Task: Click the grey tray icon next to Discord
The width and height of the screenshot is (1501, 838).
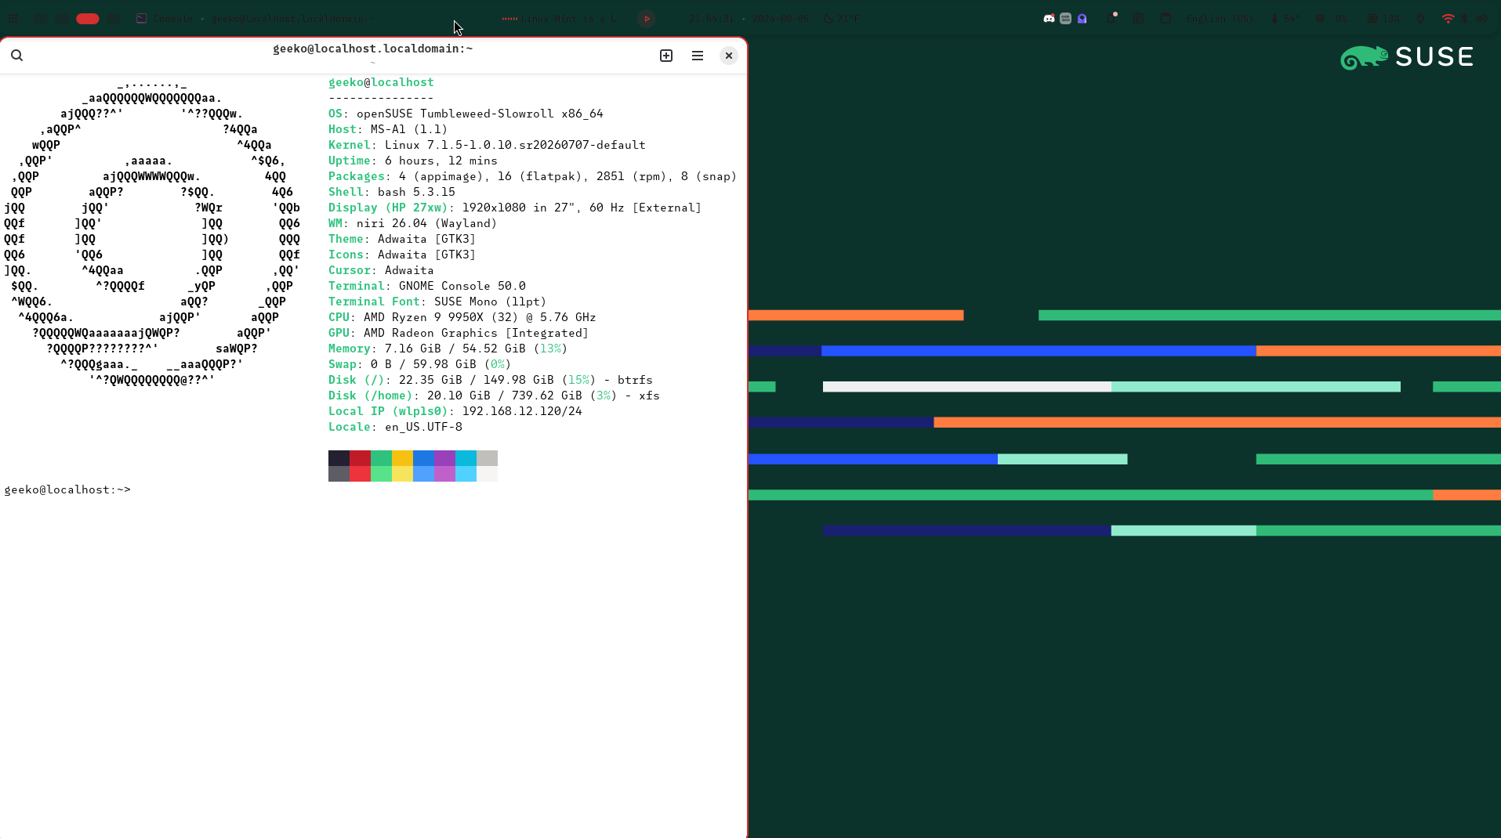Action: pyautogui.click(x=1065, y=19)
